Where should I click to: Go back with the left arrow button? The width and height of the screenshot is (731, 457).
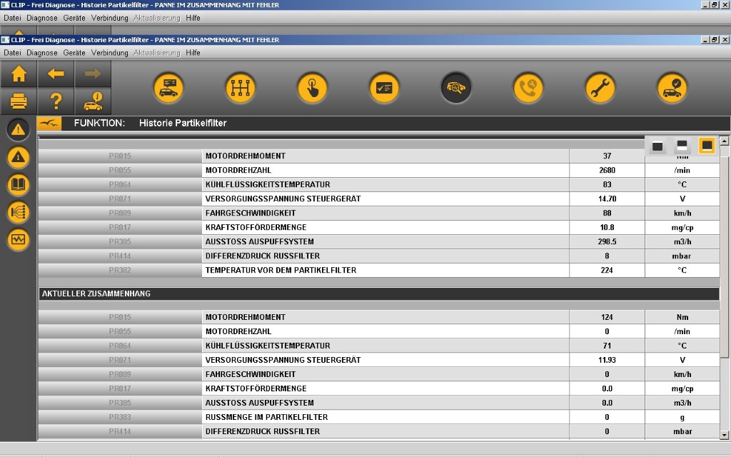(56, 74)
